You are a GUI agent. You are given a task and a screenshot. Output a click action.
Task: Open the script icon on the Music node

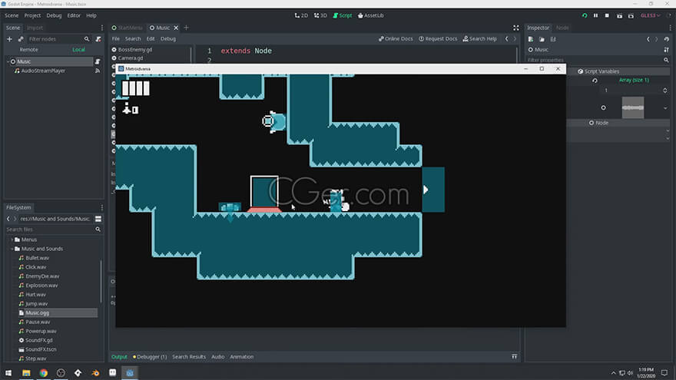pos(98,61)
